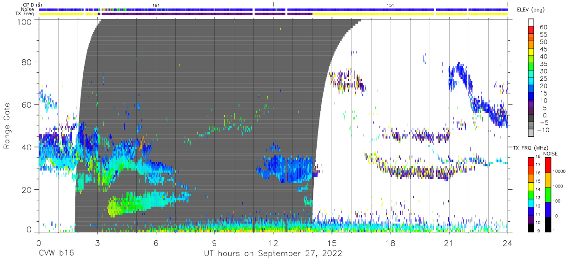The height and width of the screenshot is (263, 571).
Task: Click the CPID row label at top left
Action: click(x=28, y=5)
